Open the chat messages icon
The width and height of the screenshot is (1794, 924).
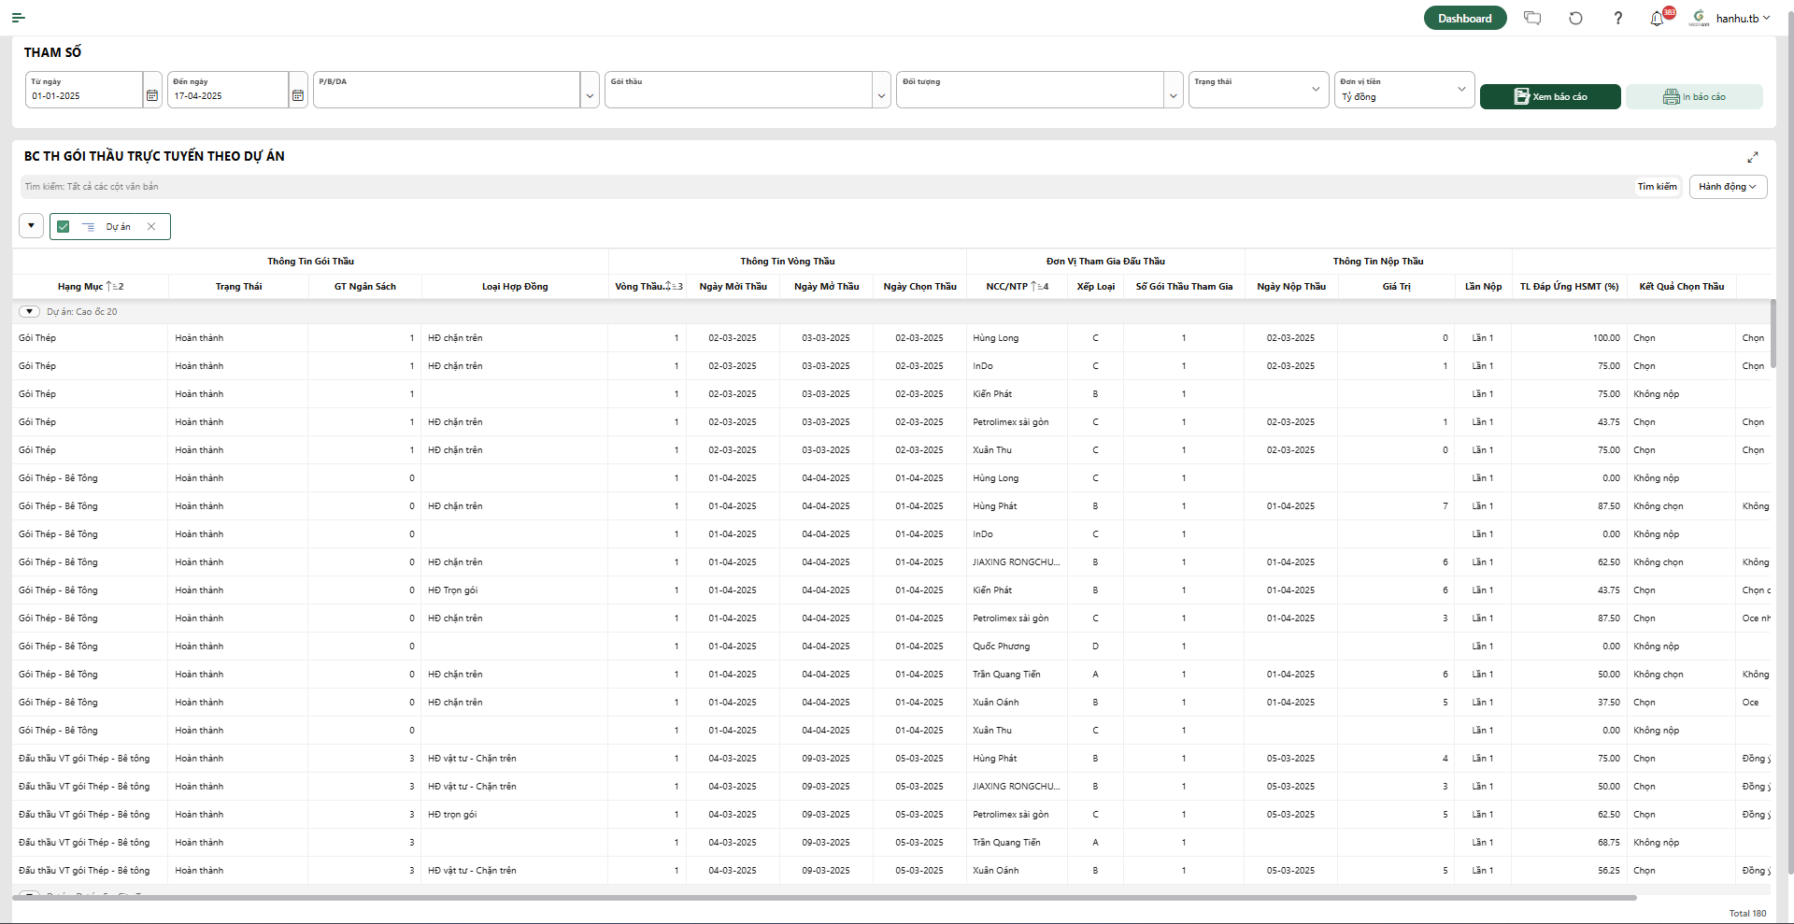(1532, 18)
